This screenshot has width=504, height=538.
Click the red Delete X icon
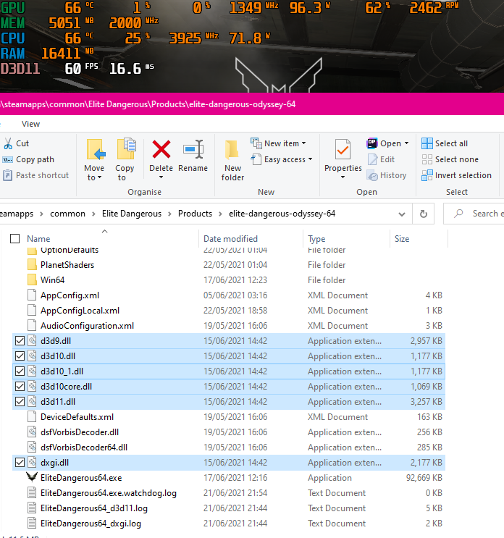pos(161,149)
